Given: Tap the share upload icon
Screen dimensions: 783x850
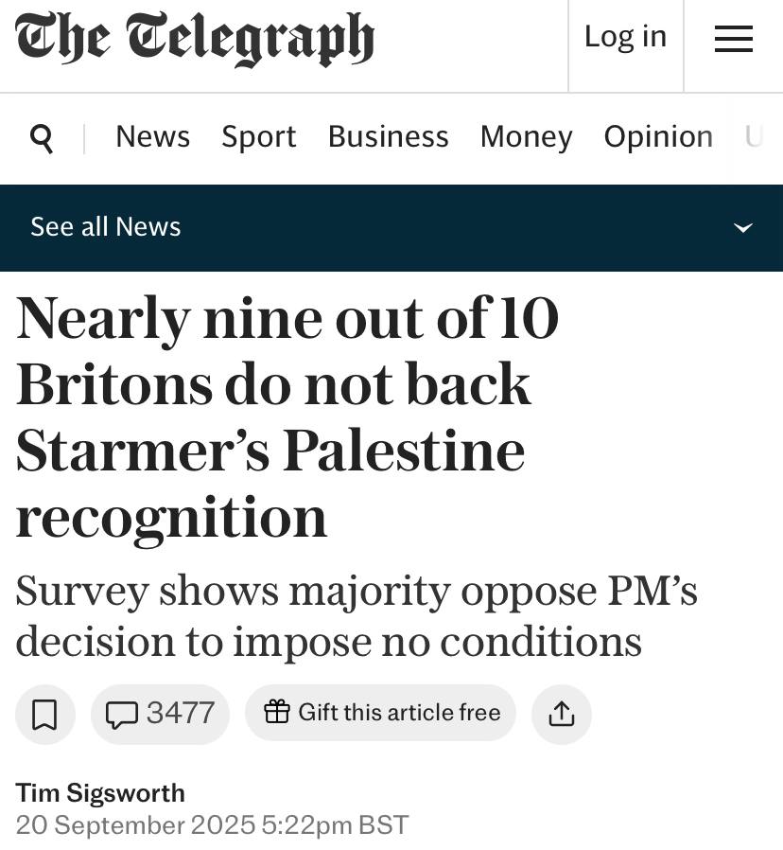Looking at the screenshot, I should 561,714.
